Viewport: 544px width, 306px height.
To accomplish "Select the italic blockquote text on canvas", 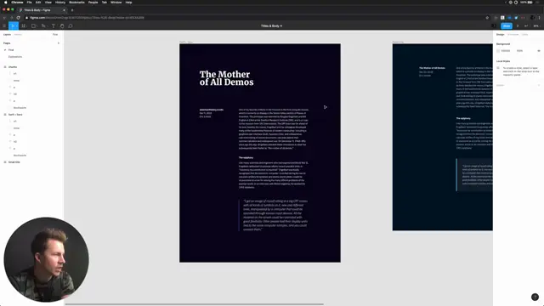I will 275,215.
